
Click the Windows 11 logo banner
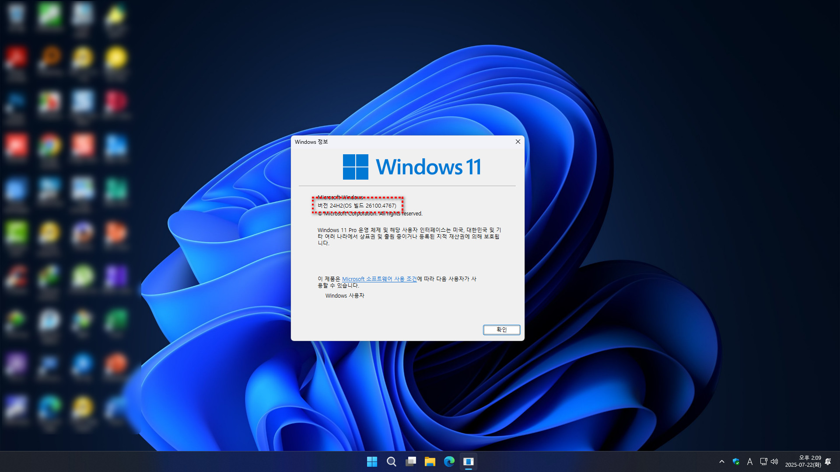(x=411, y=167)
